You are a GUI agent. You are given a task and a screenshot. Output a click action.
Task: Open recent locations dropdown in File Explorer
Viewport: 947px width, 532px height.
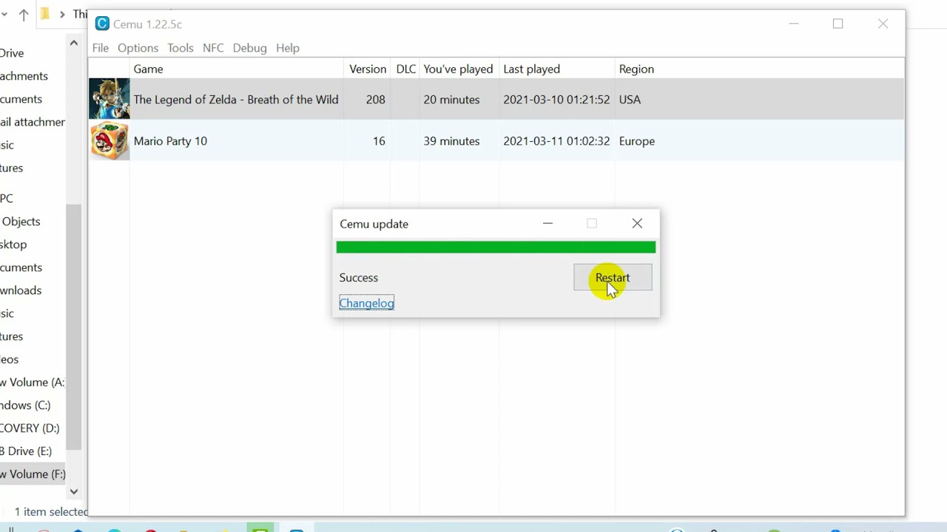[4, 15]
